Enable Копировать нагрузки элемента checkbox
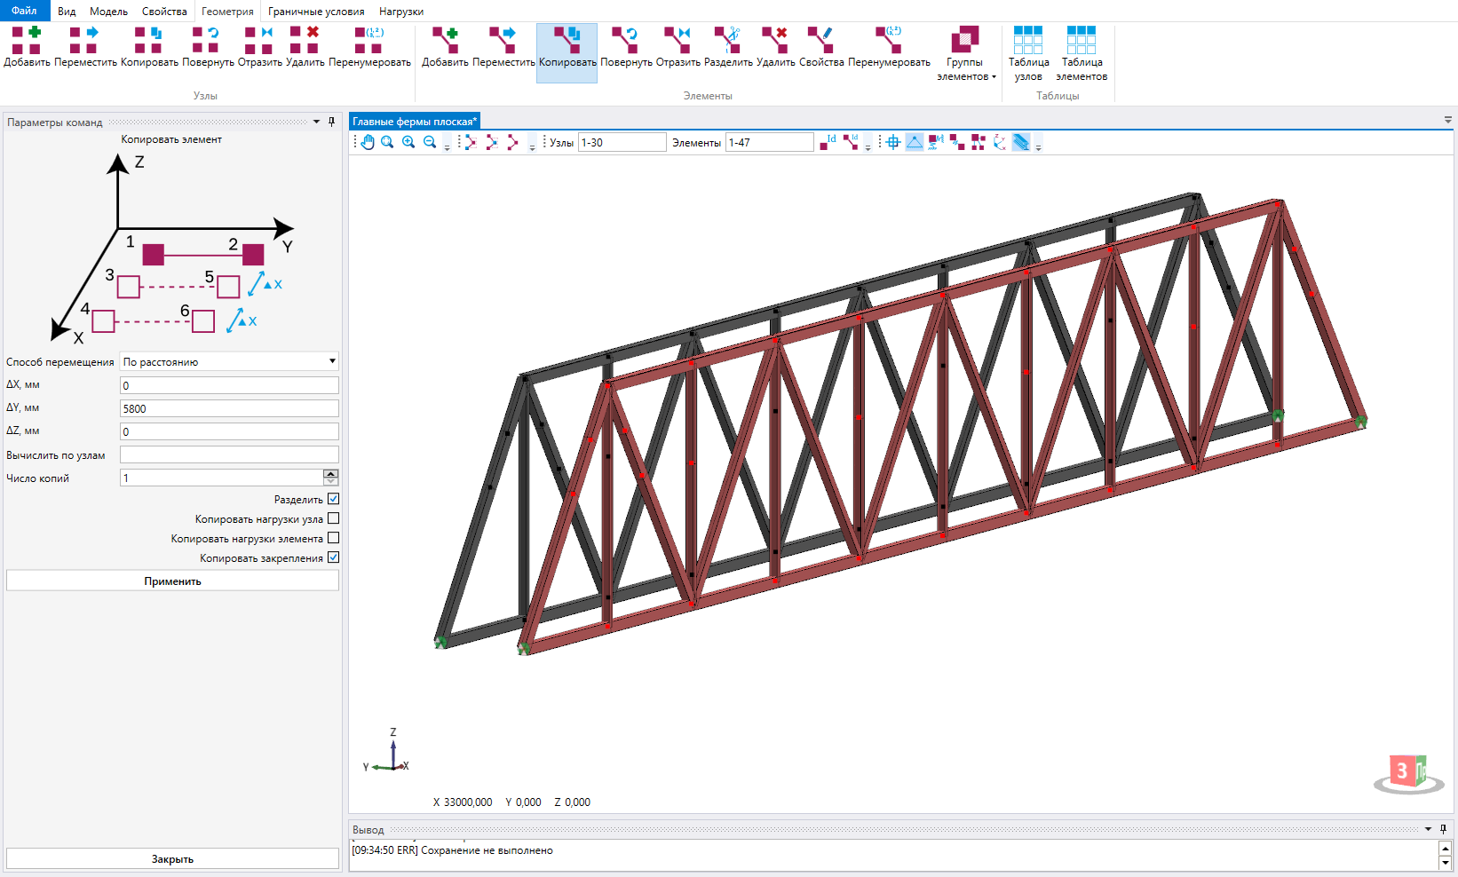1458x877 pixels. pos(334,538)
